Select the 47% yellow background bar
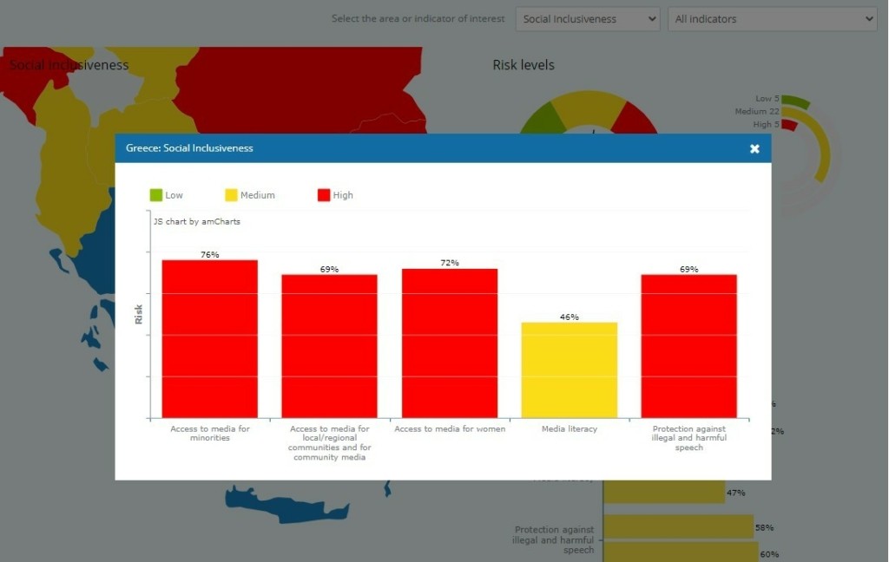This screenshot has width=889, height=562. (664, 493)
